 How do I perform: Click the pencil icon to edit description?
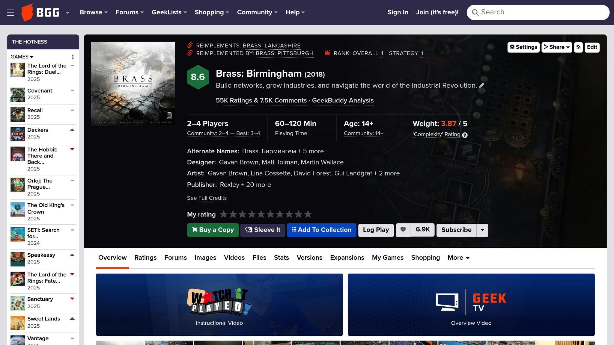pyautogui.click(x=482, y=85)
